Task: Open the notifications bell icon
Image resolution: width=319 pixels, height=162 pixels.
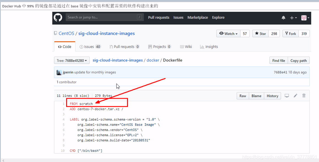Action: pyautogui.click(x=284, y=18)
